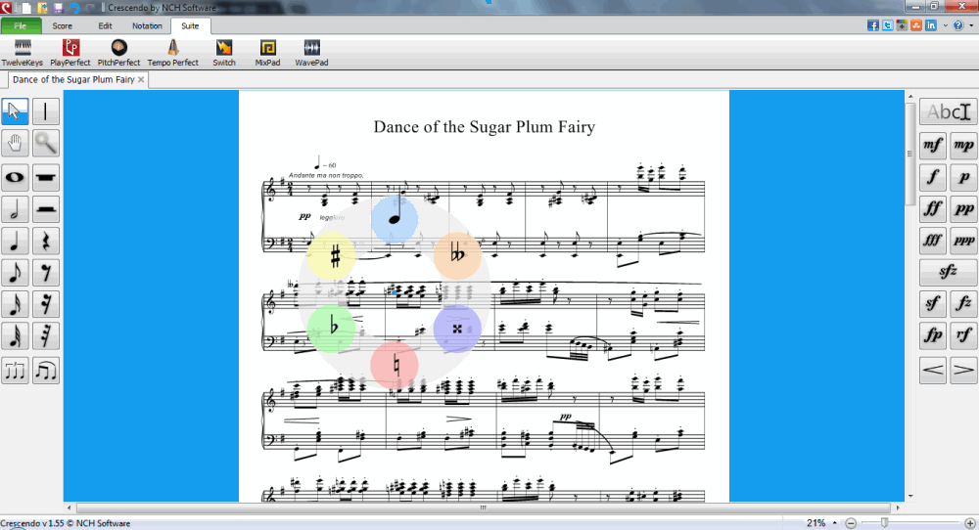Select the Abc text tool

pos(948,112)
